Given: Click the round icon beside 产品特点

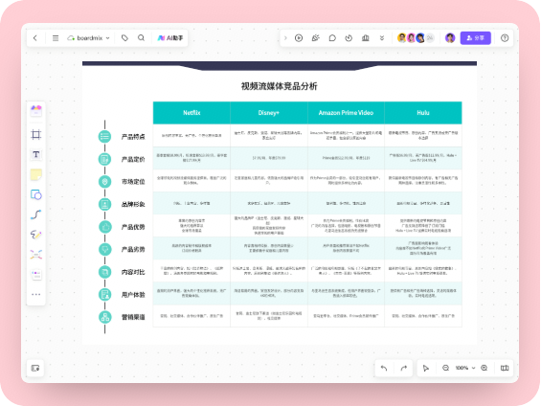Looking at the screenshot, I should 105,137.
